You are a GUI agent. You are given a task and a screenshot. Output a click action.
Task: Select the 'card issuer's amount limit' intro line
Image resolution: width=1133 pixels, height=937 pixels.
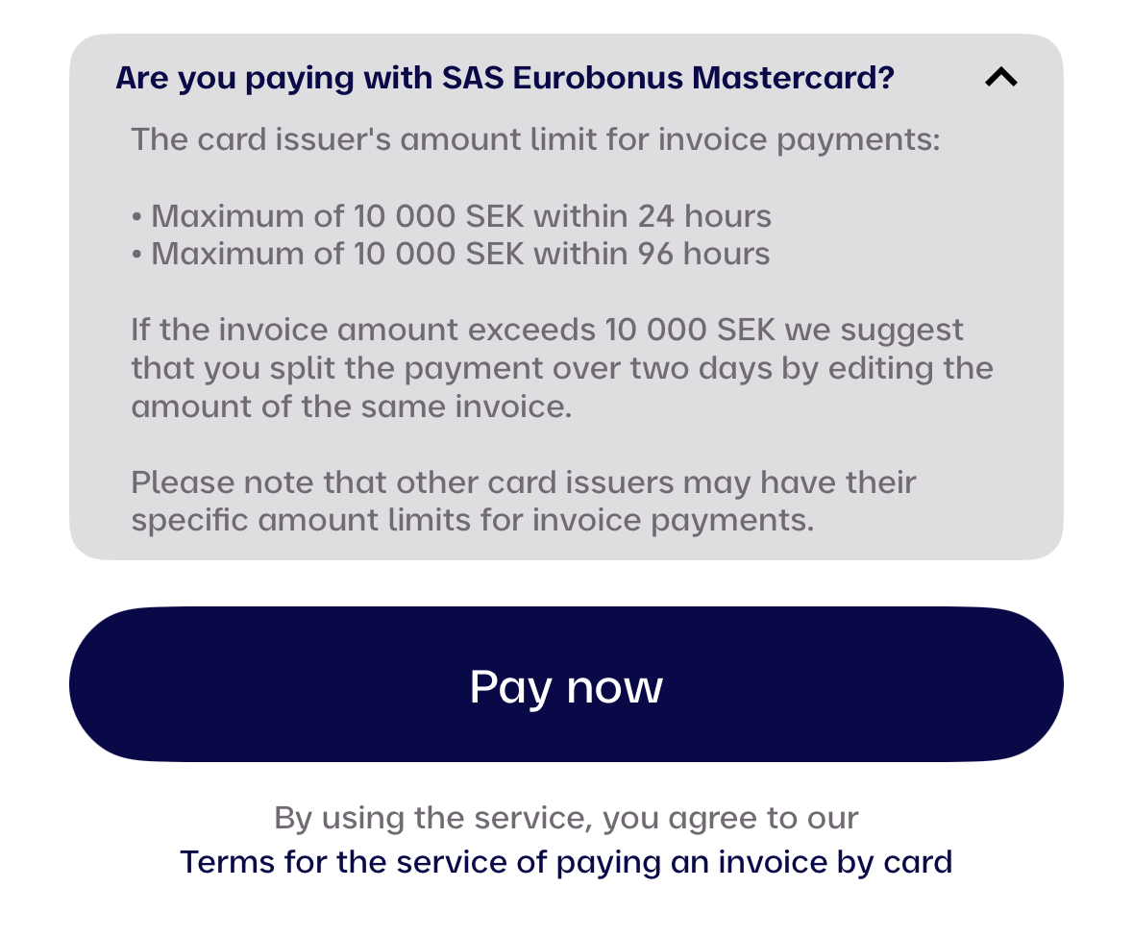click(x=535, y=139)
